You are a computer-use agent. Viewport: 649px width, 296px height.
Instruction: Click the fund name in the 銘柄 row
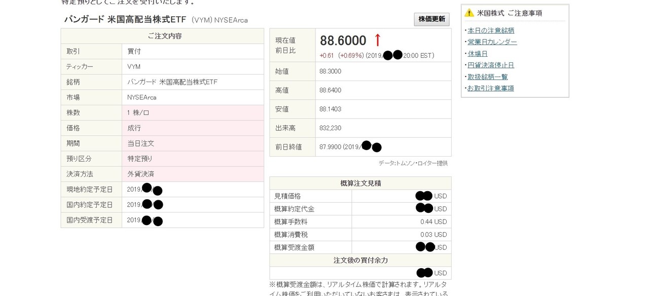(172, 82)
